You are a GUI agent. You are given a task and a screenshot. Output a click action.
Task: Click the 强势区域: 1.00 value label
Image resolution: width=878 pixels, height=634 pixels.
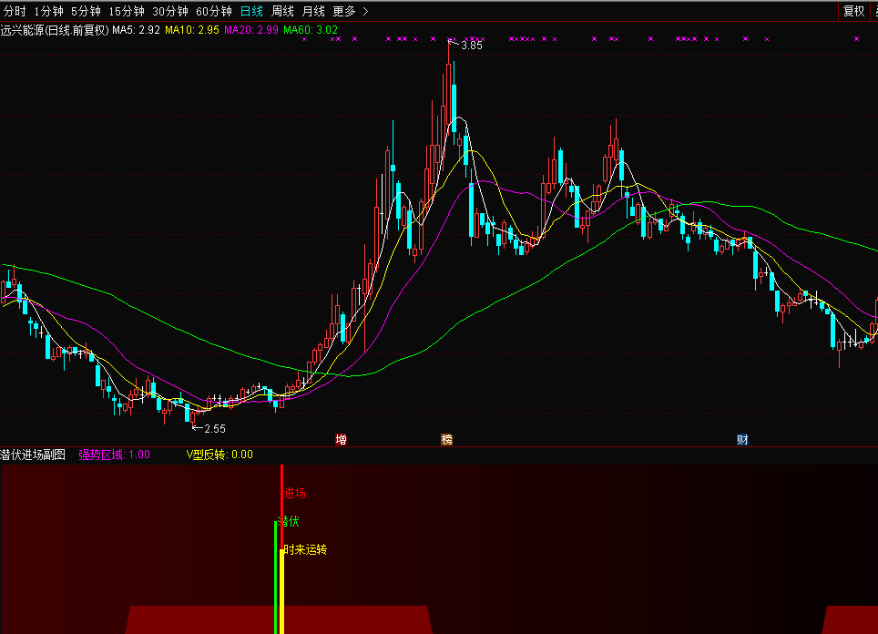point(114,455)
